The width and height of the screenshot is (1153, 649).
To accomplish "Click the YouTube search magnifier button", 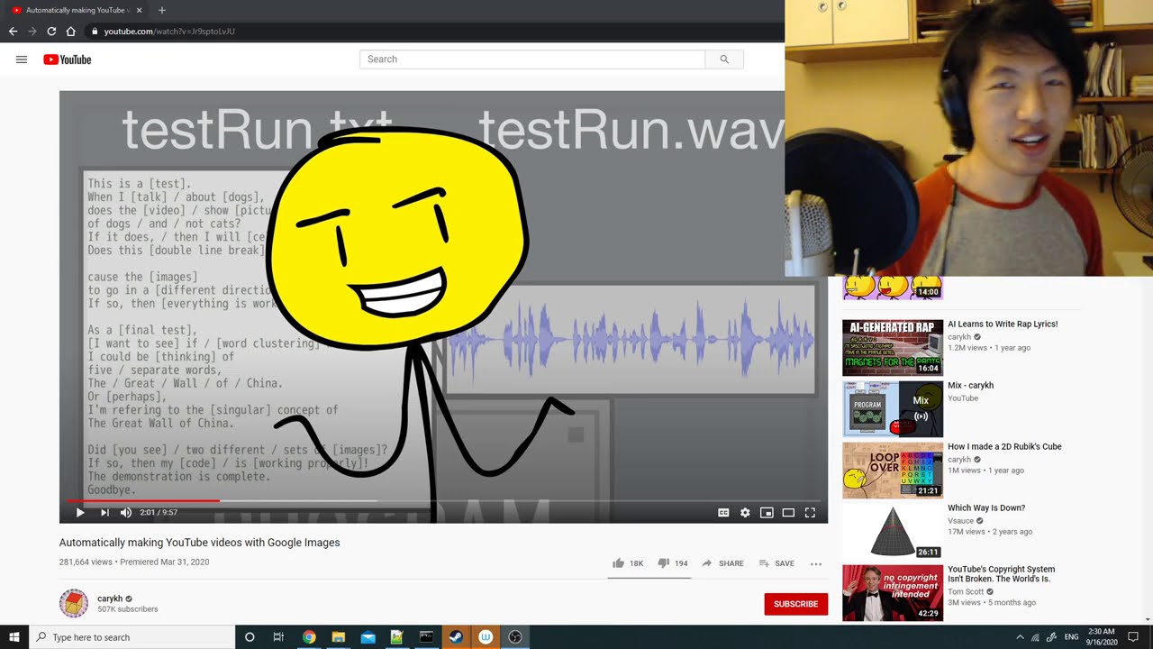I will 724,59.
